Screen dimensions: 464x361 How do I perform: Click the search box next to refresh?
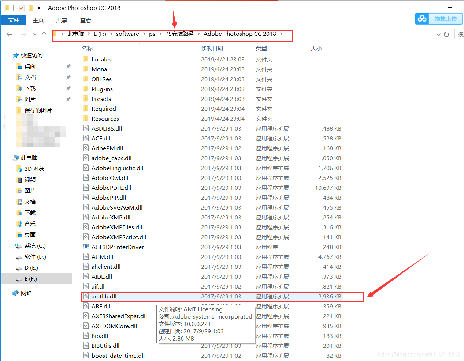(459, 34)
